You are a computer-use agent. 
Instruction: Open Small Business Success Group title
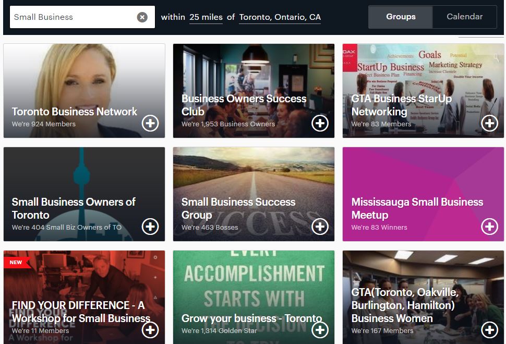coord(238,208)
